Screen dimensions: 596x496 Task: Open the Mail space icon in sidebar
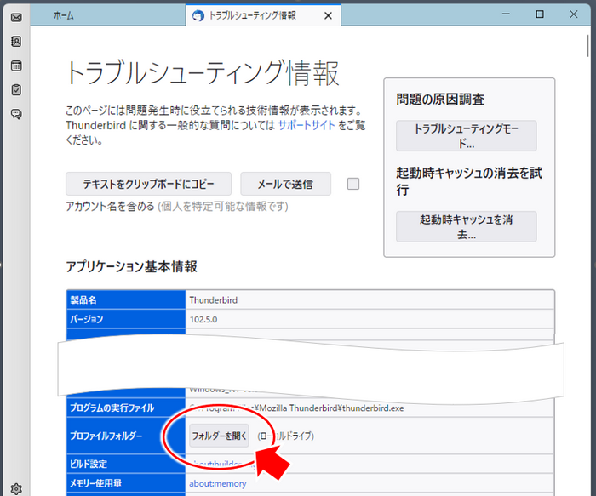(16, 18)
